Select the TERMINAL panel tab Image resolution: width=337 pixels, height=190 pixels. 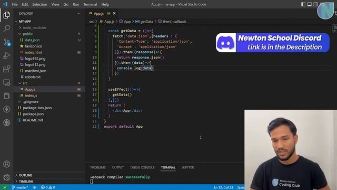pos(168,167)
